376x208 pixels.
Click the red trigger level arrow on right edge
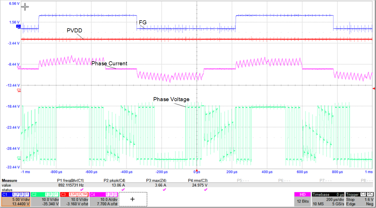374,88
